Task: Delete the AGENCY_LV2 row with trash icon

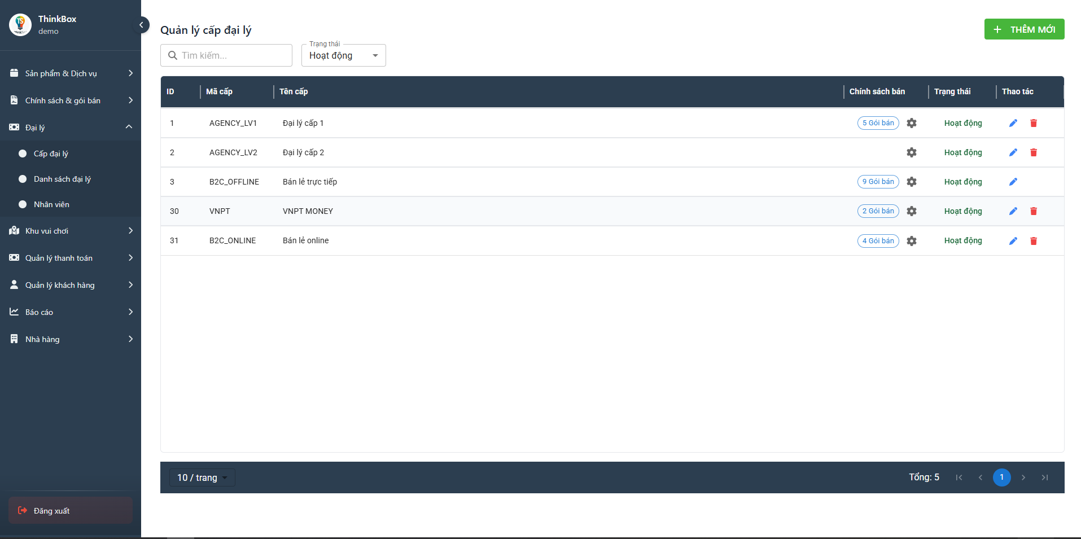Action: pyautogui.click(x=1034, y=152)
